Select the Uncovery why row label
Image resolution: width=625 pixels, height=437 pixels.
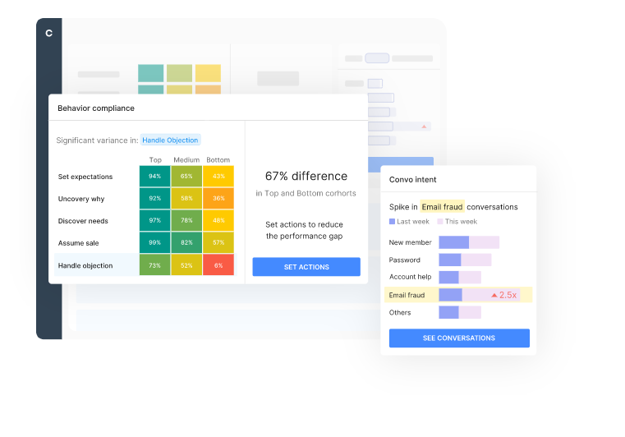pos(81,199)
